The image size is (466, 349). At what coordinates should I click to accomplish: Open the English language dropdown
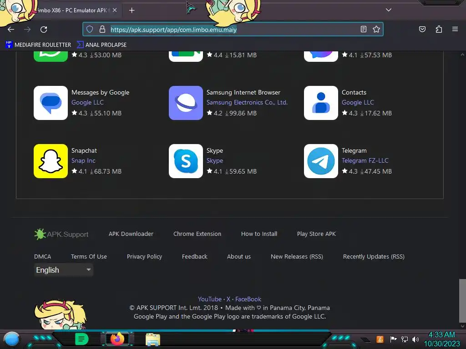[64, 270]
